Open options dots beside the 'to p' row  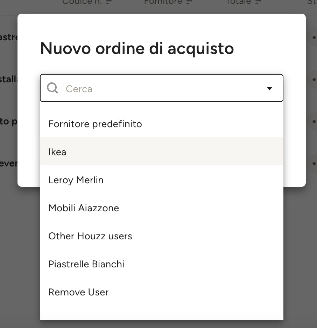click(x=314, y=122)
